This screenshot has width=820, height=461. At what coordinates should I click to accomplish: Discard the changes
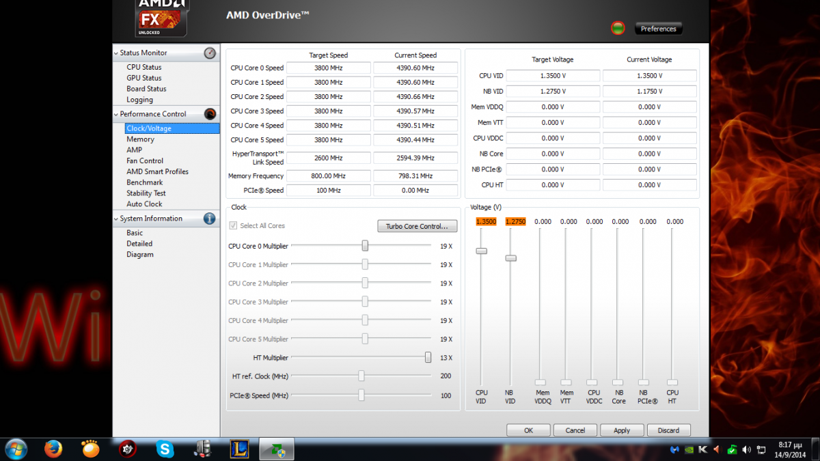pyautogui.click(x=668, y=430)
